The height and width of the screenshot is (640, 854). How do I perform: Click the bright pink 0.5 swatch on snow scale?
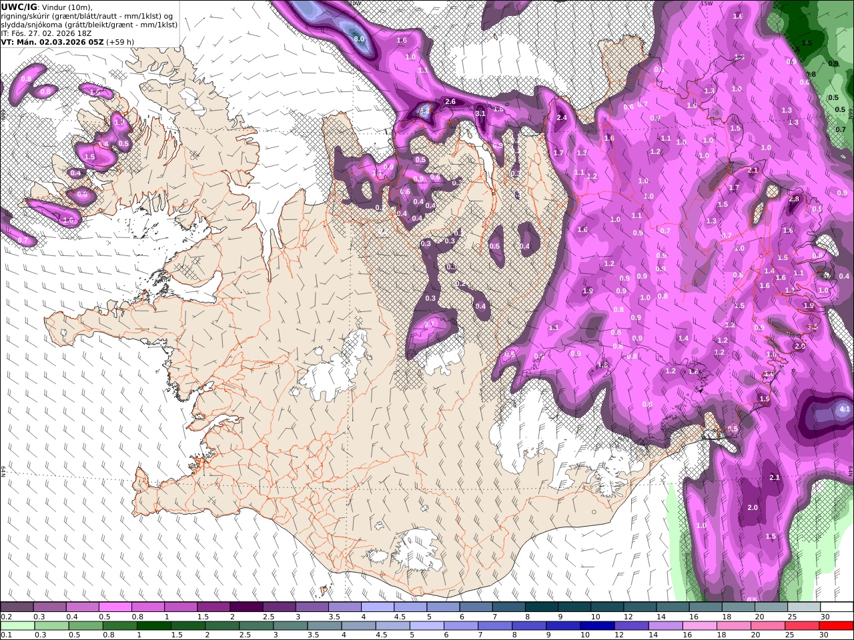click(115, 607)
